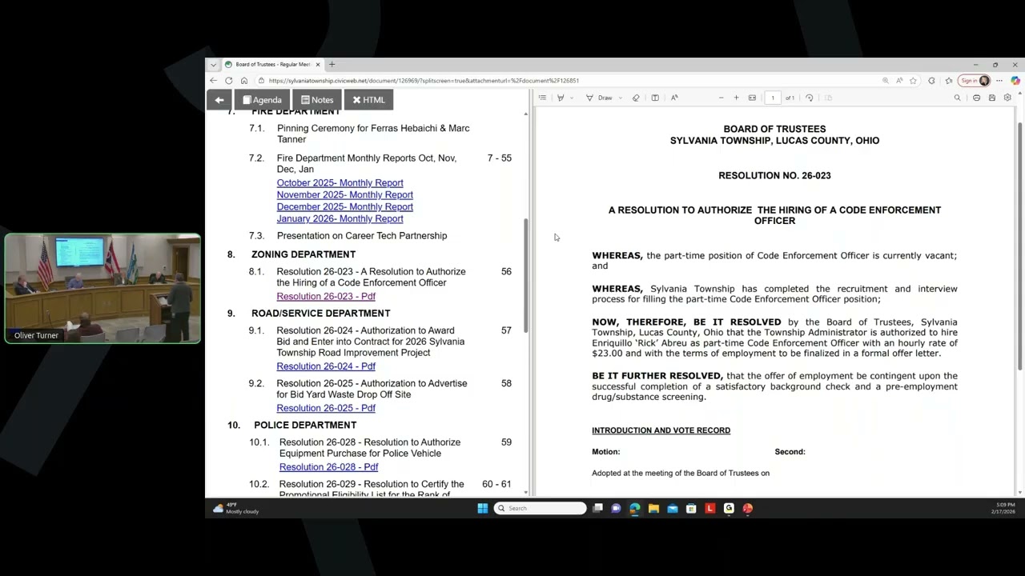Image resolution: width=1025 pixels, height=576 pixels.
Task: Open January 2026- Monthly Report link
Action: click(340, 219)
